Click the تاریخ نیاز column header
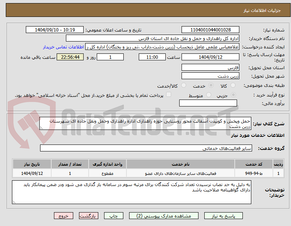291x226 pixels. coord(32,164)
